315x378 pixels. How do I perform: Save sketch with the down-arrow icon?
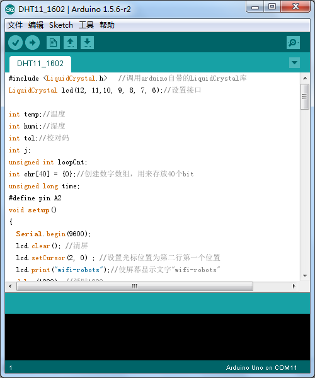click(87, 43)
